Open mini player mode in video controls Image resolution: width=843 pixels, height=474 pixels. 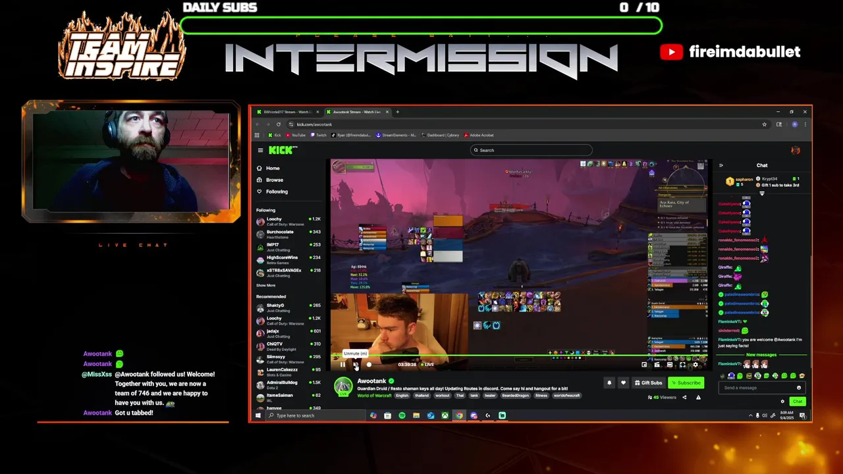pos(644,365)
